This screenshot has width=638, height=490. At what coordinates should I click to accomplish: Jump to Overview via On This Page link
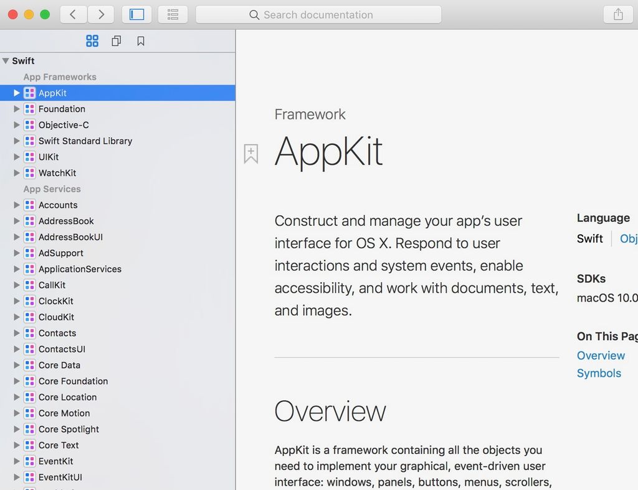[x=601, y=355]
